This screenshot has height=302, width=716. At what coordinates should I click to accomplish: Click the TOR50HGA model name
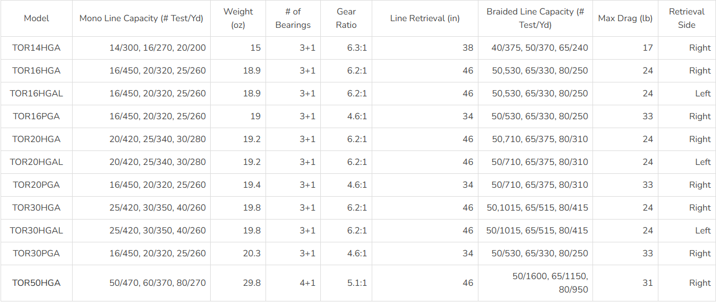point(36,283)
